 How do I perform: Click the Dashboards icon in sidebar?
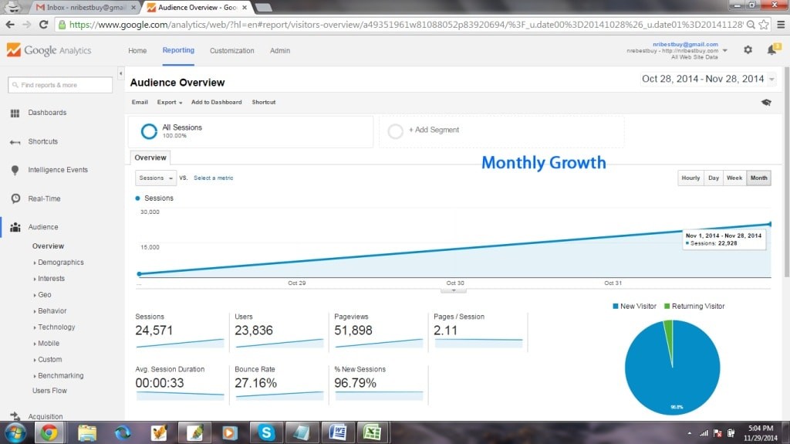15,113
